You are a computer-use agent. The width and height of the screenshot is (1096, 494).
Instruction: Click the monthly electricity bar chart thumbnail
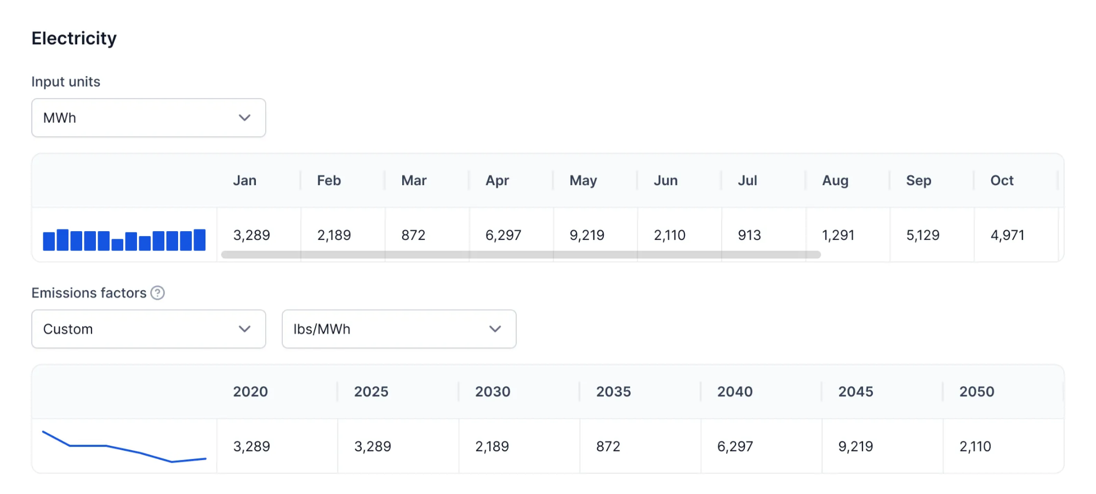point(124,240)
